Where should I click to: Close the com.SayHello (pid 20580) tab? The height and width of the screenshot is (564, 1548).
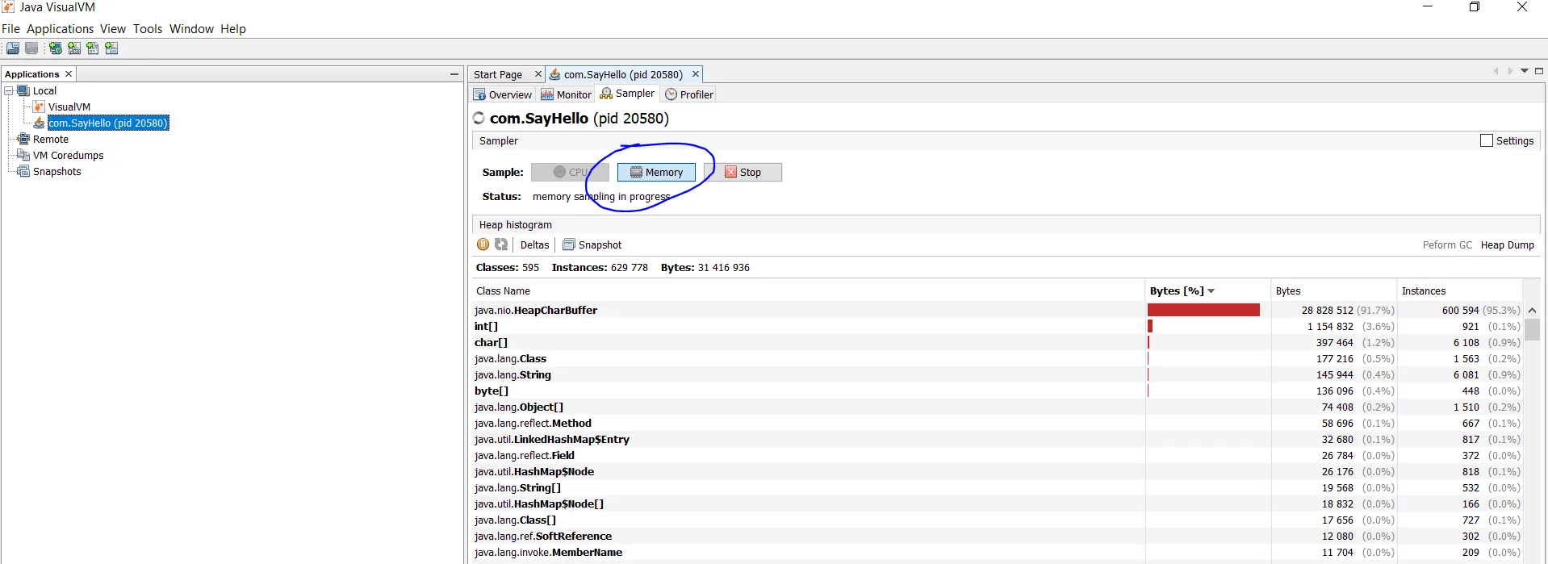[x=696, y=74]
